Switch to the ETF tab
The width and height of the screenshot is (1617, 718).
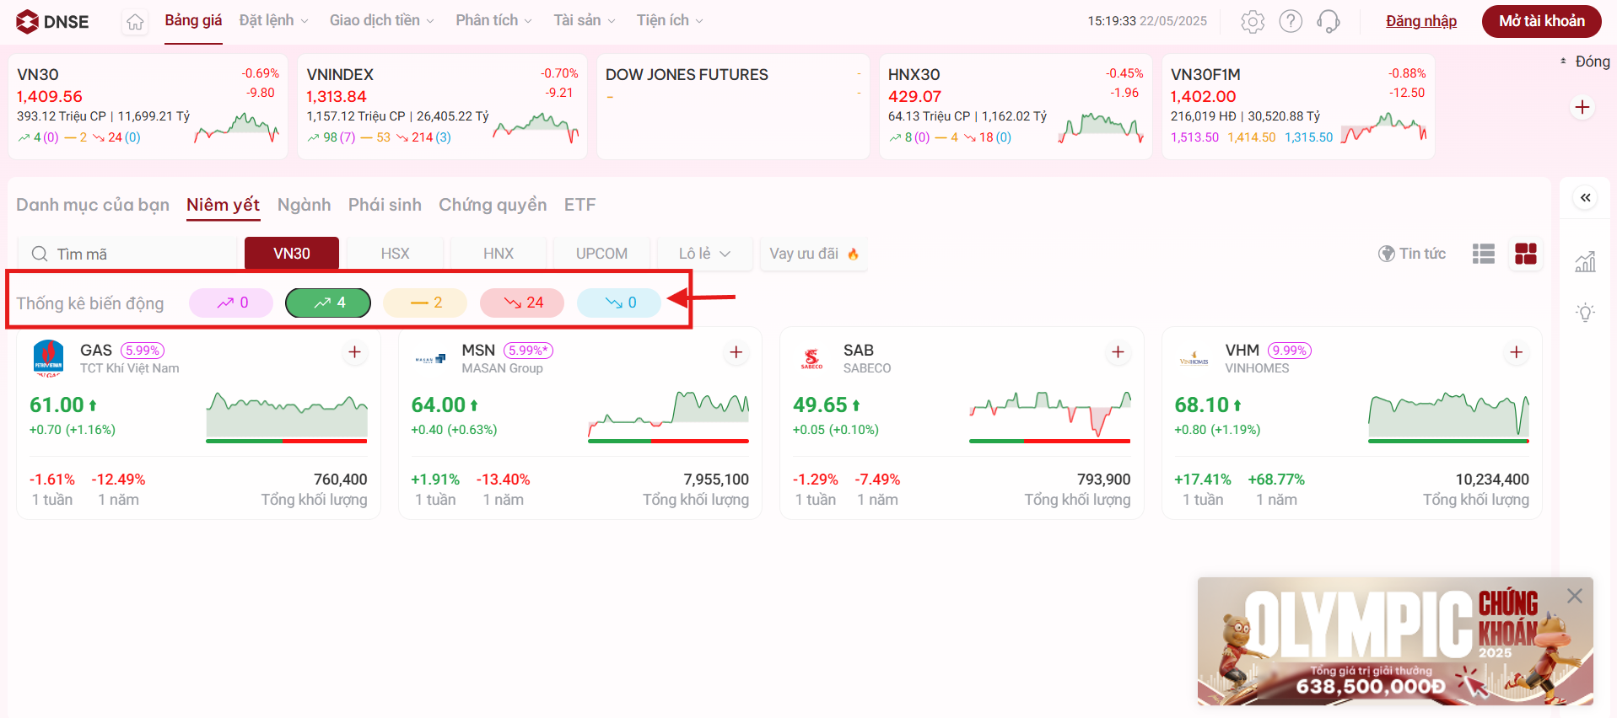click(x=580, y=205)
